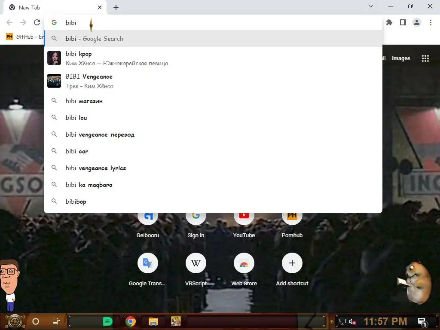This screenshot has width=440, height=330.
Task: Open the Google apps grid
Action: coord(425,58)
